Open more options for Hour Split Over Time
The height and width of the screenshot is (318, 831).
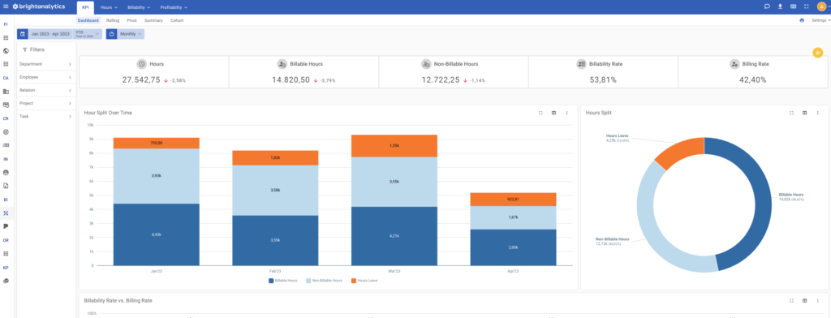click(567, 113)
